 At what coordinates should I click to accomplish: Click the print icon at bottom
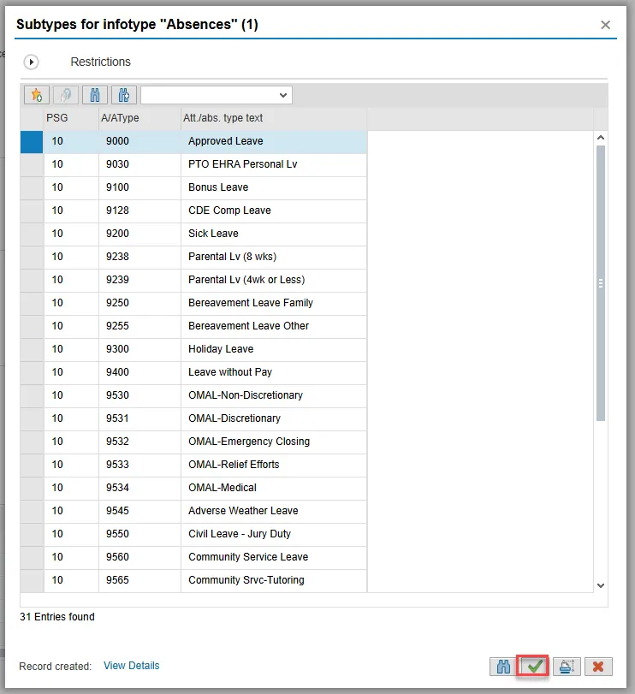[x=566, y=666]
